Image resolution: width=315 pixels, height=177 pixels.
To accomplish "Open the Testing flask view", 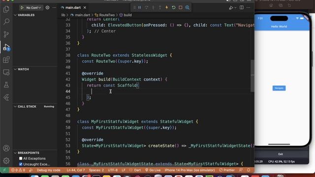I will point(6,85).
